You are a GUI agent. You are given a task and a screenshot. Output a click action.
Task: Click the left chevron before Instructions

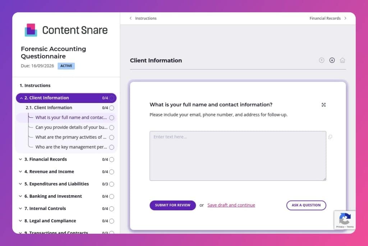(130, 18)
